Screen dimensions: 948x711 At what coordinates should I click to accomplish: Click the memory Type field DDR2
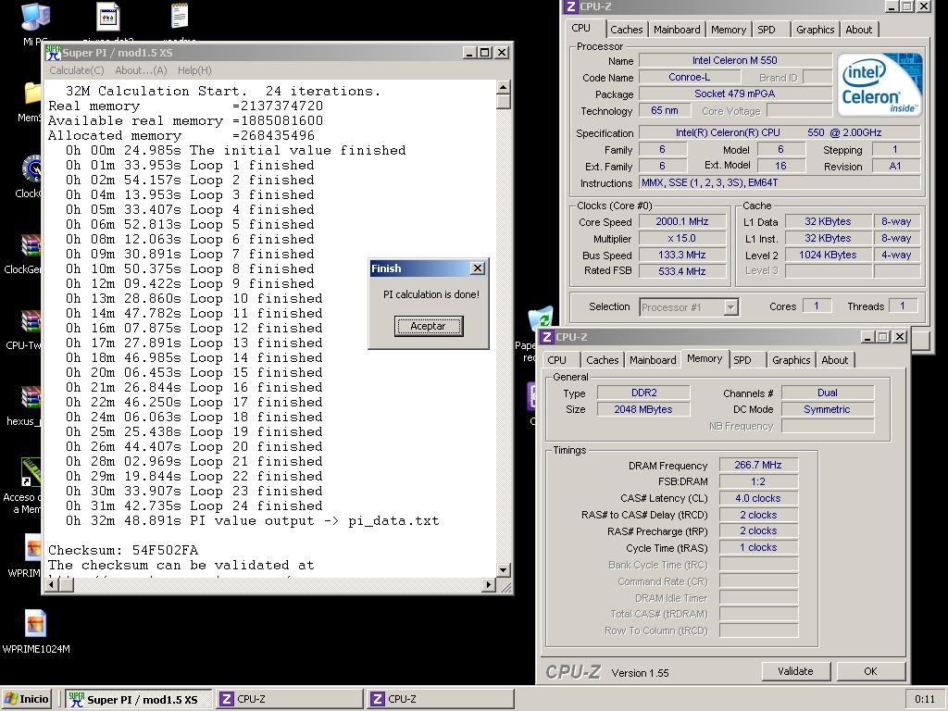[x=643, y=393]
